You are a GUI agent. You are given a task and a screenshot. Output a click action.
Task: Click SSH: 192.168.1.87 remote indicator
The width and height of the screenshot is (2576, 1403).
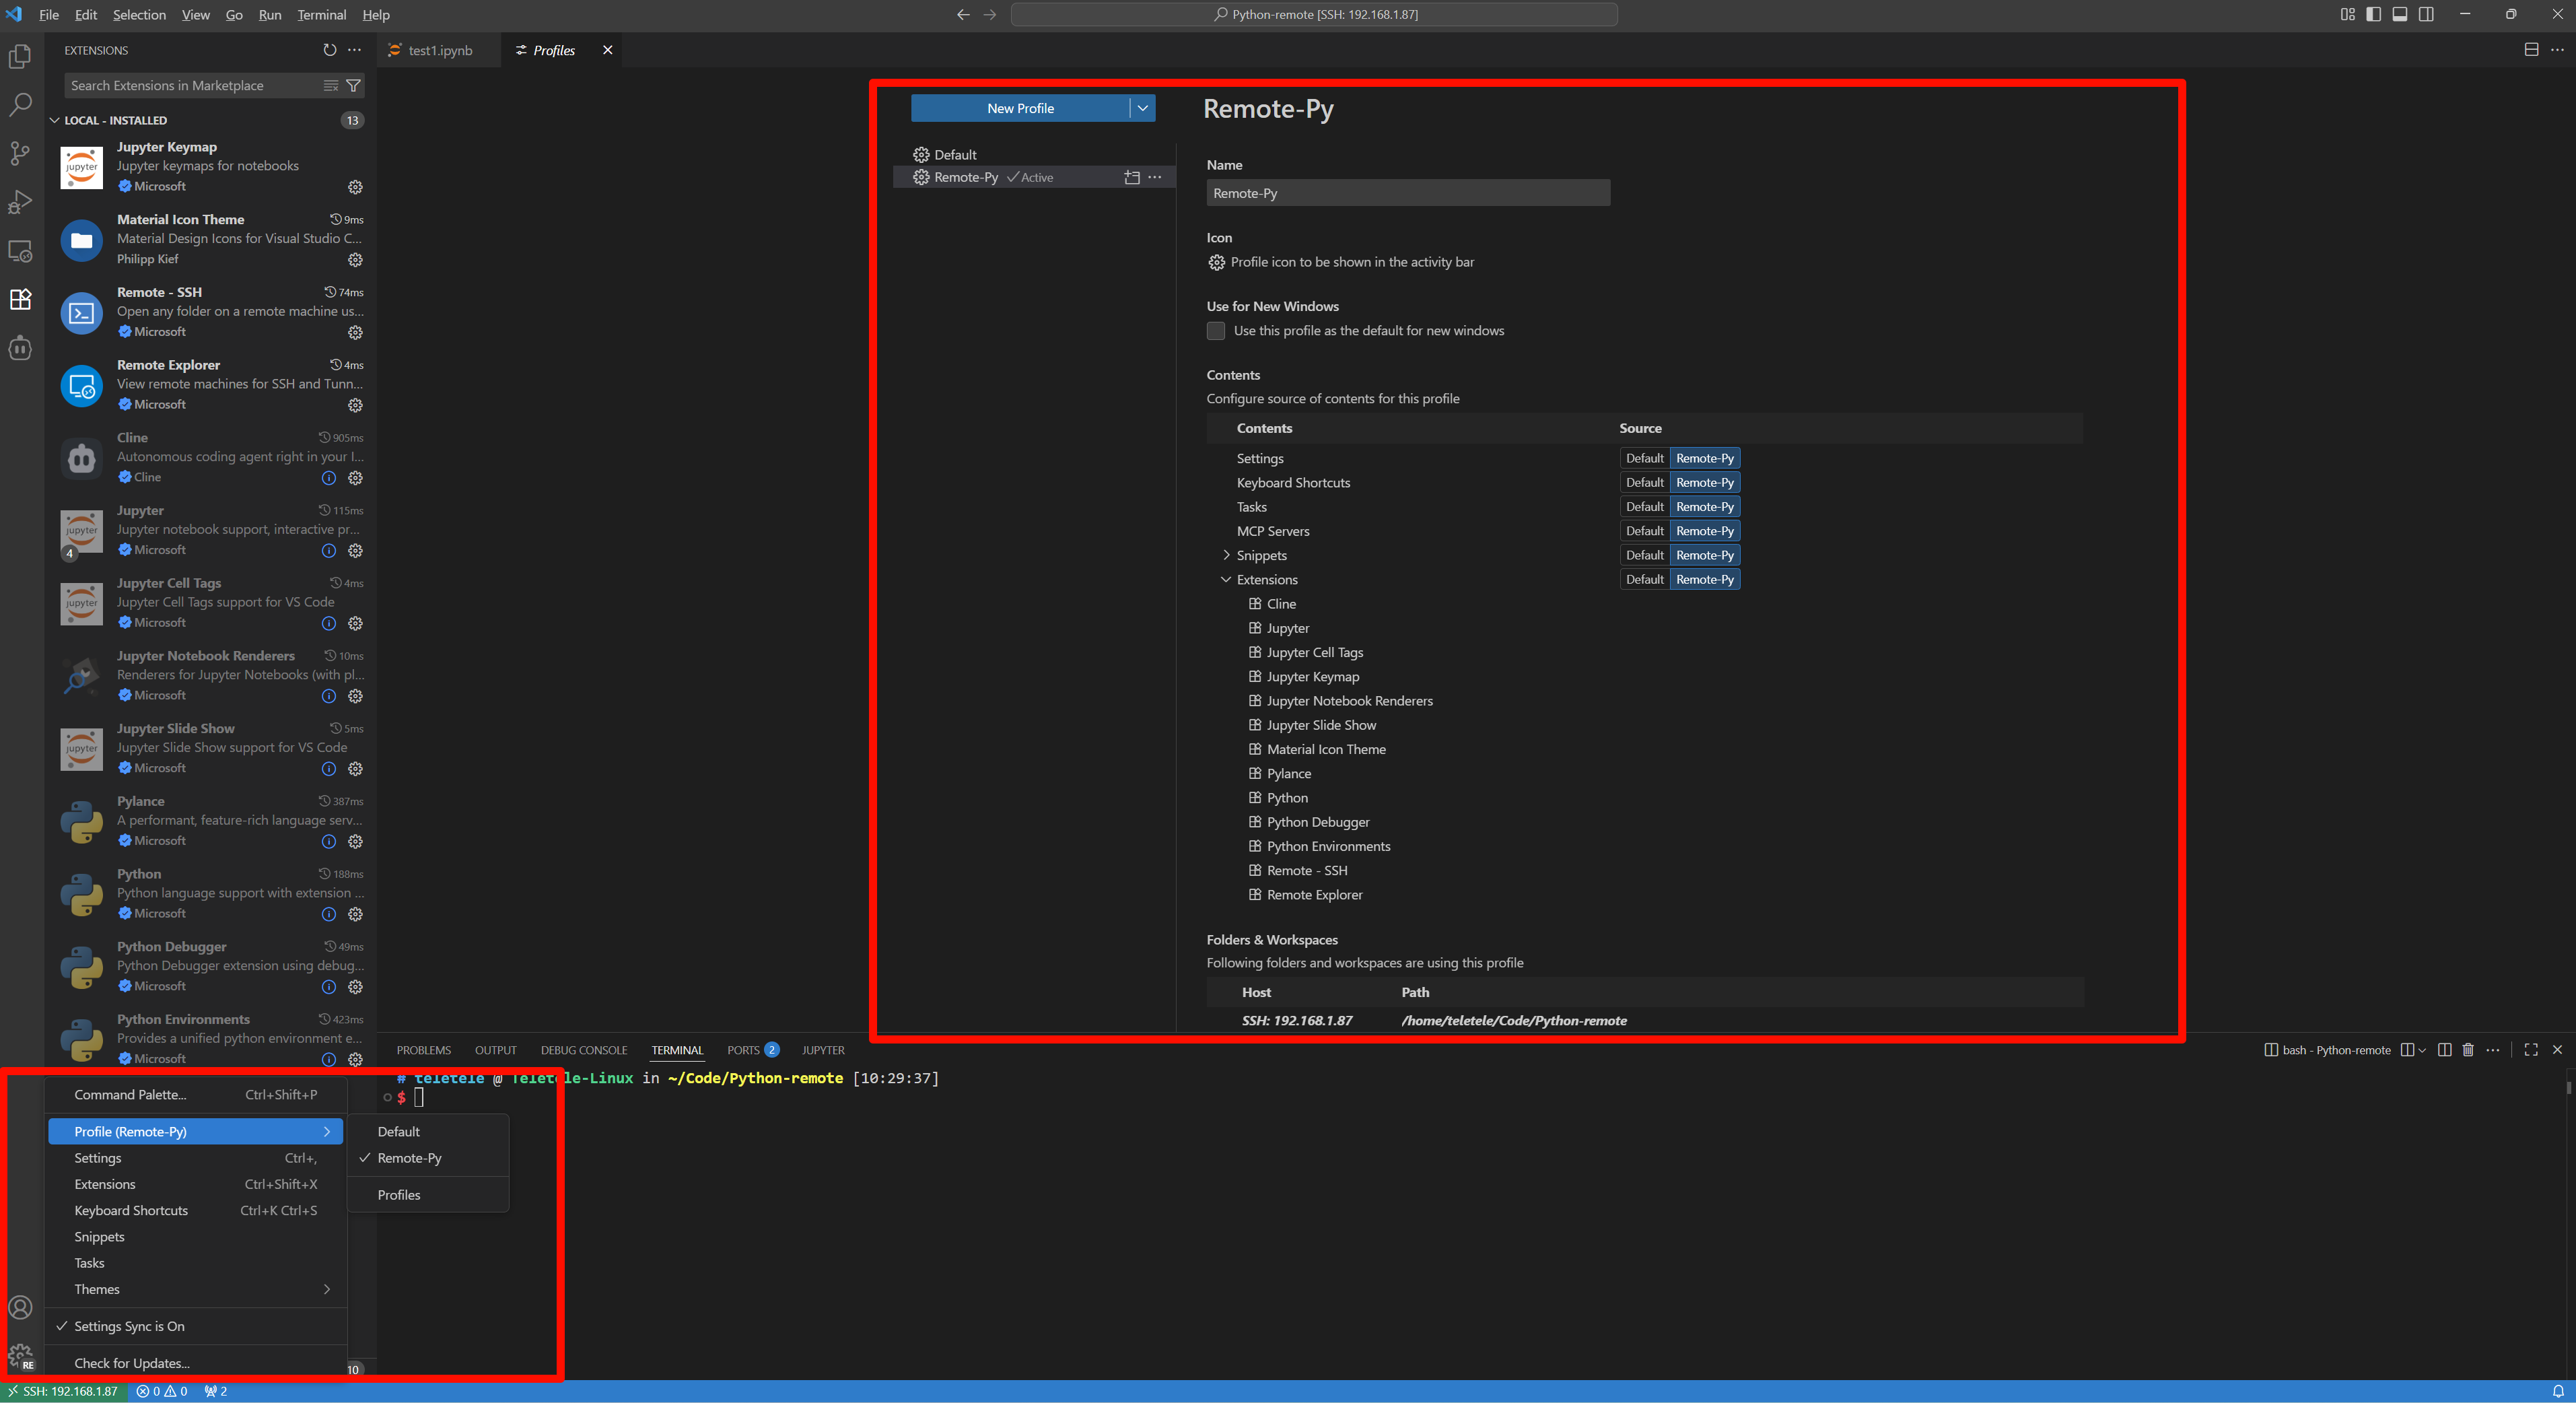click(x=64, y=1391)
